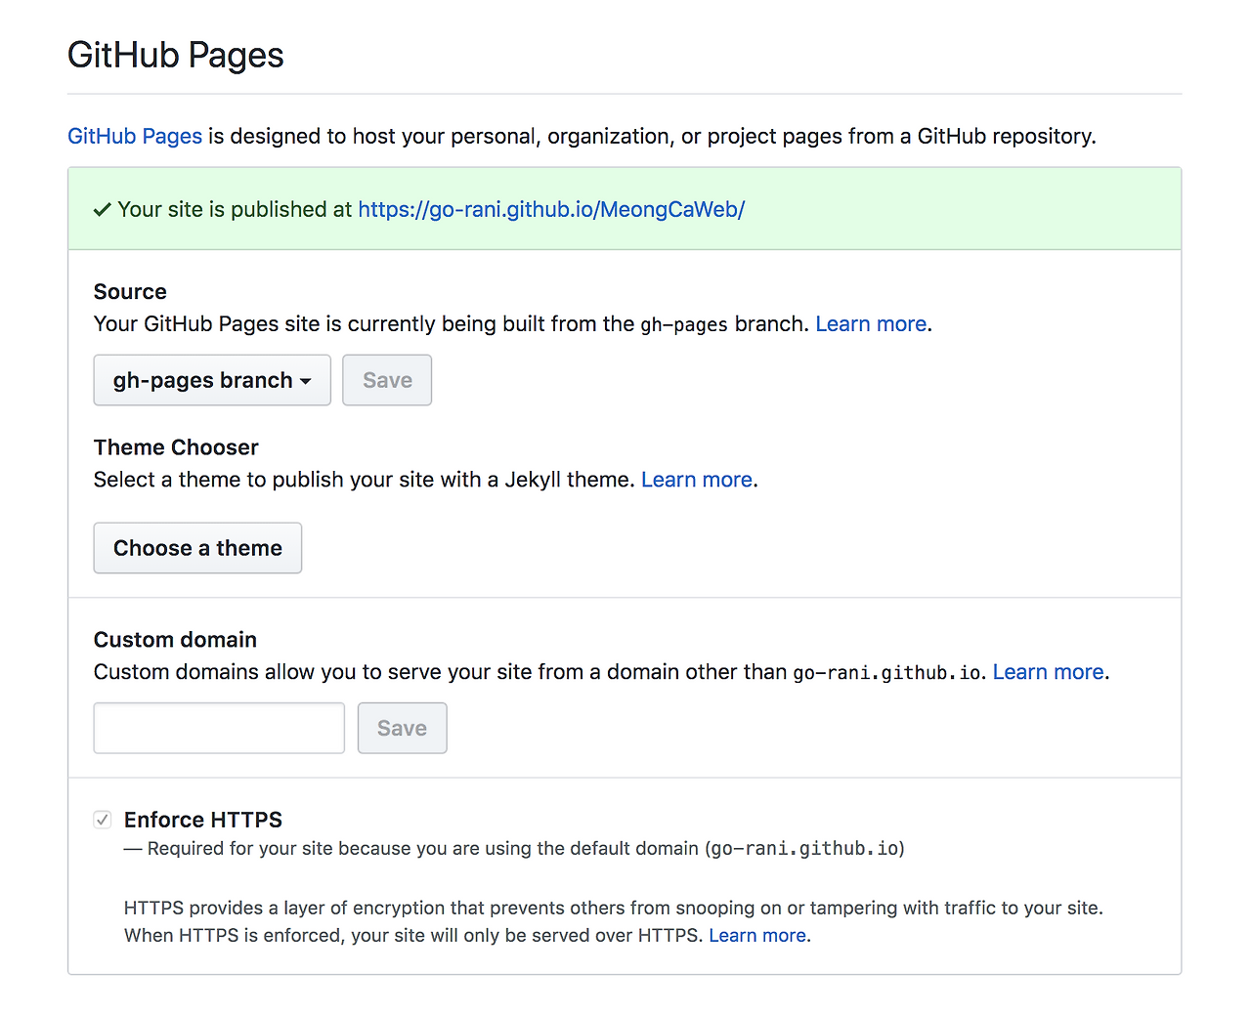Image resolution: width=1251 pixels, height=1015 pixels.
Task: Expand the gh-pages branch dropdown
Action: [x=212, y=380]
